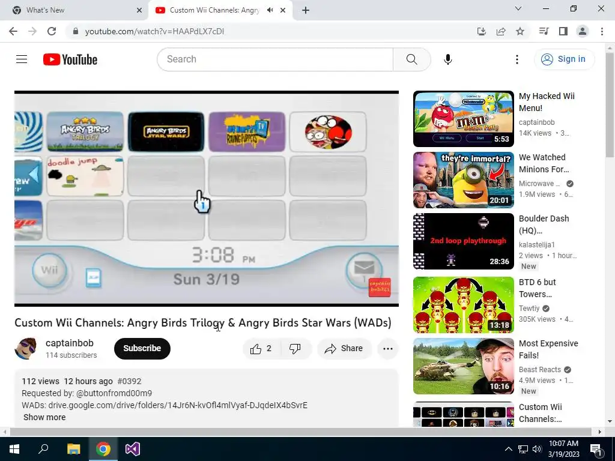Open captainbob channel avatar
This screenshot has width=615, height=461.
point(26,349)
